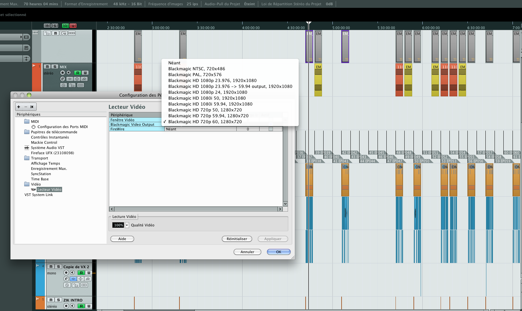Collapse the Vidéo folder in device tree
The width and height of the screenshot is (522, 311).
(27, 184)
